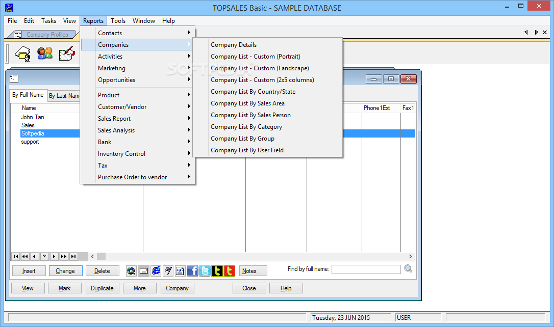Click the Change button
554x327 pixels.
pyautogui.click(x=65, y=271)
